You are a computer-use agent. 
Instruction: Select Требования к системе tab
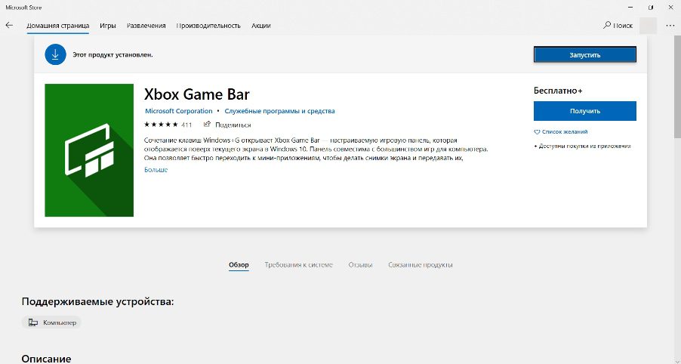298,264
